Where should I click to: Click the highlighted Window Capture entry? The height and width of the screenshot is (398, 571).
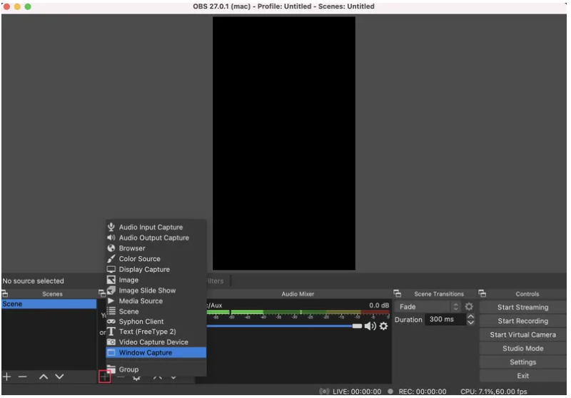pyautogui.click(x=156, y=352)
